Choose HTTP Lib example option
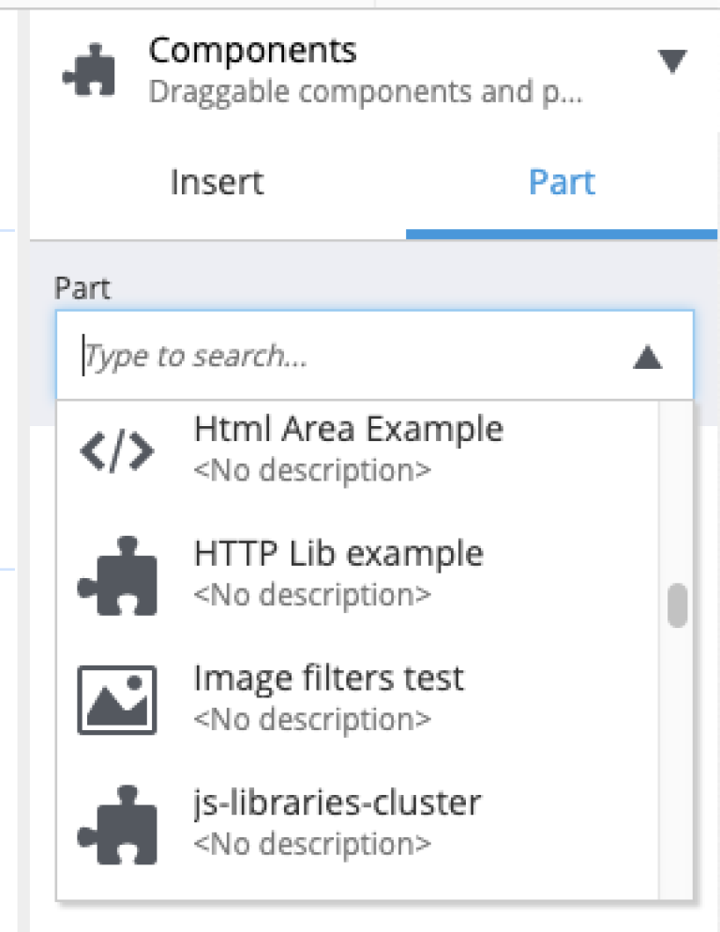This screenshot has height=932, width=720. click(357, 574)
